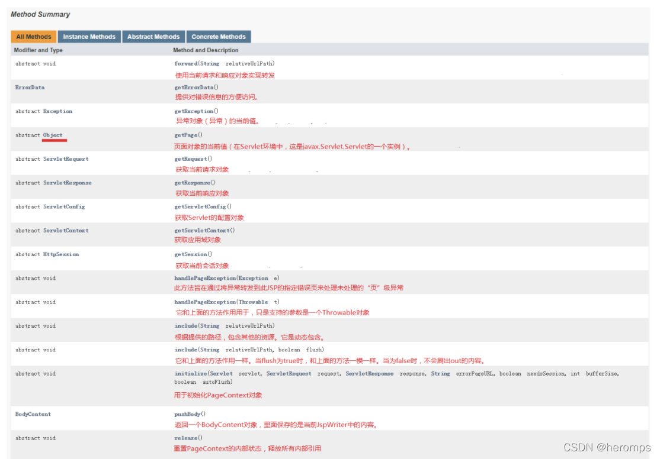Open the getResponse method link
This screenshot has width=660, height=459.
pyautogui.click(x=192, y=183)
